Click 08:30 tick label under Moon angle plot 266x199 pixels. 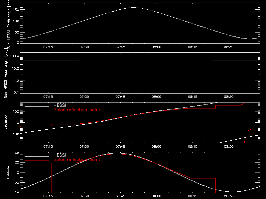tap(229, 97)
